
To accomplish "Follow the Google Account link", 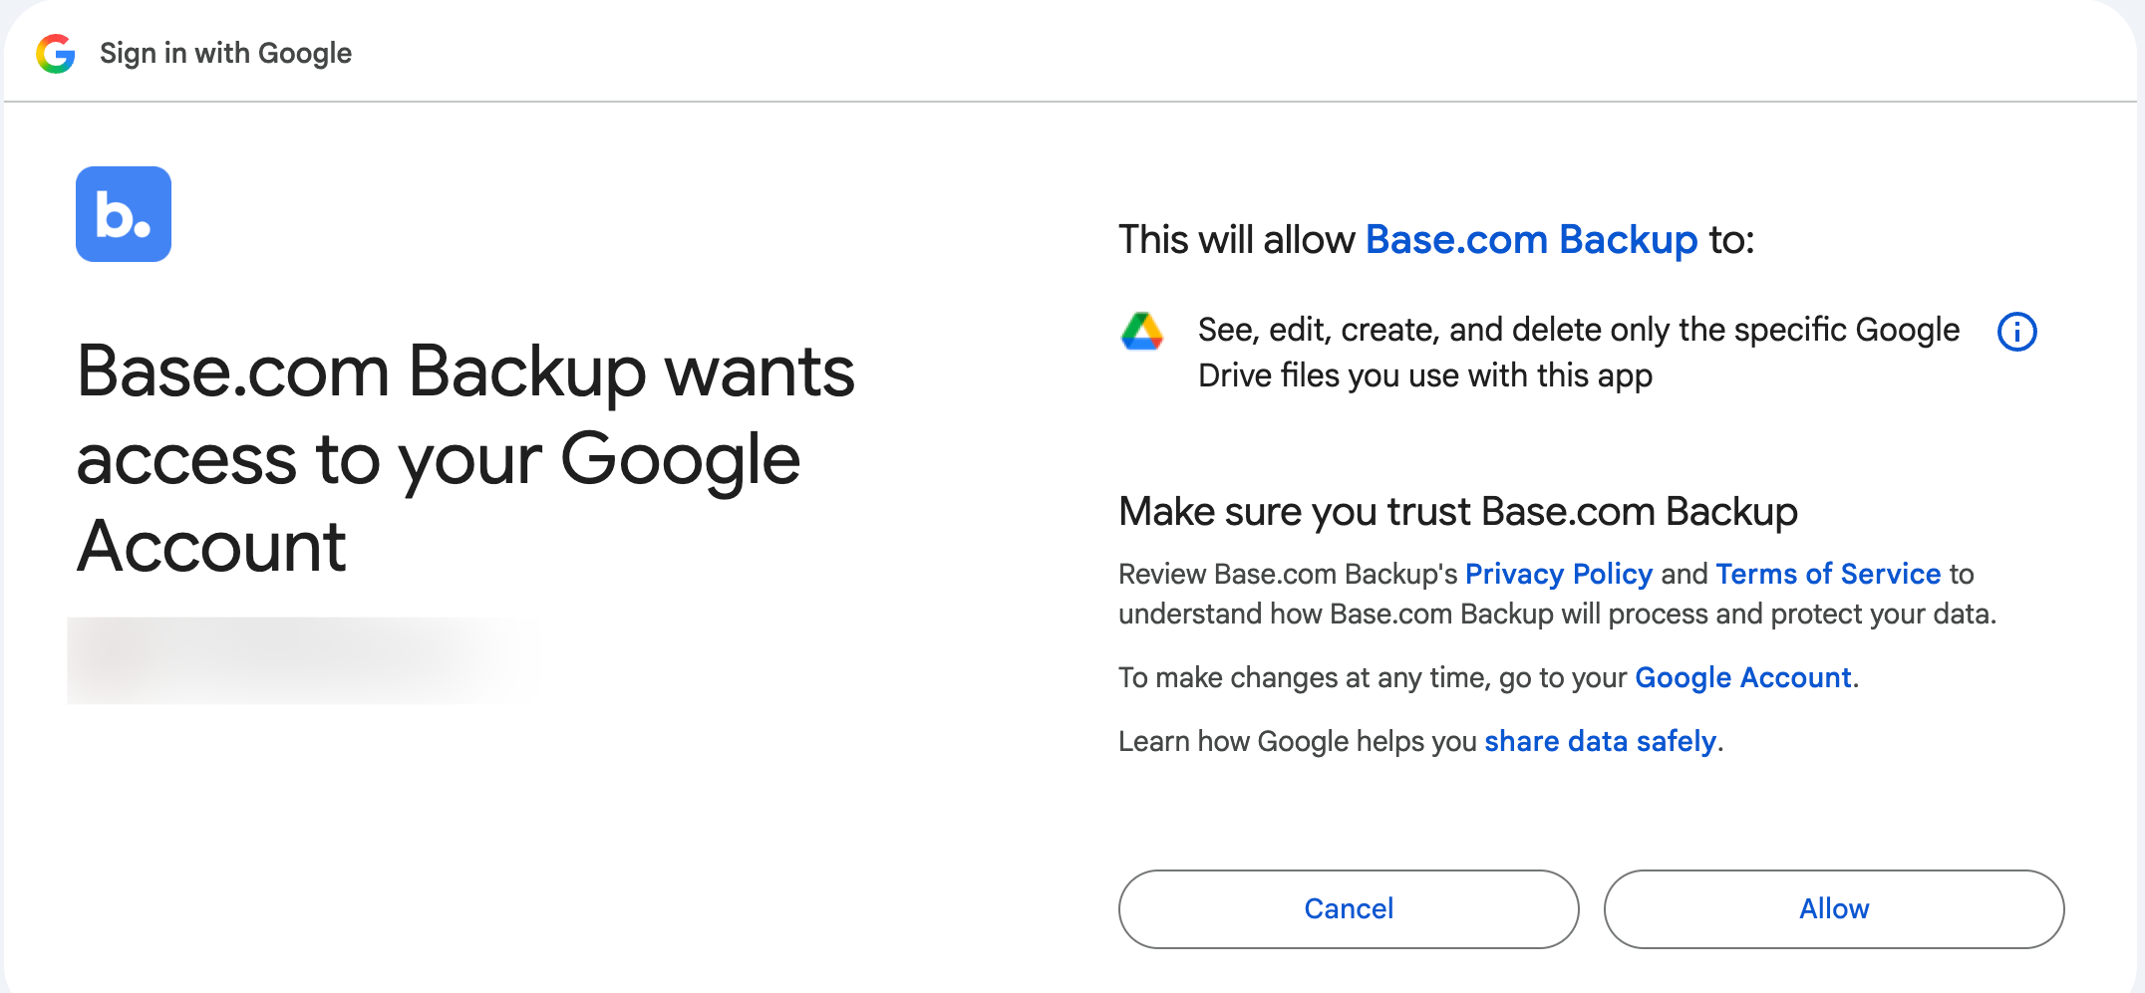I will coord(1743,677).
